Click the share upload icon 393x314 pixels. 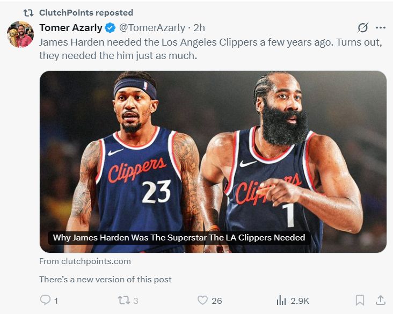[x=380, y=300]
